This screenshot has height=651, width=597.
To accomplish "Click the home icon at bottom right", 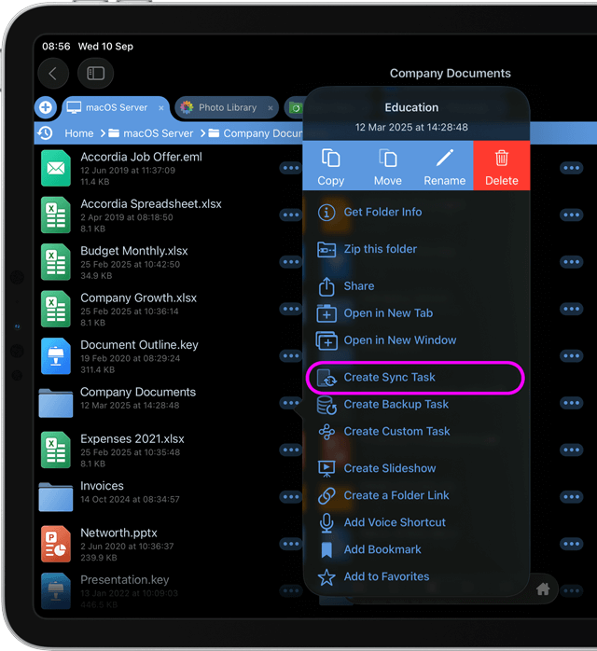I will tap(542, 589).
